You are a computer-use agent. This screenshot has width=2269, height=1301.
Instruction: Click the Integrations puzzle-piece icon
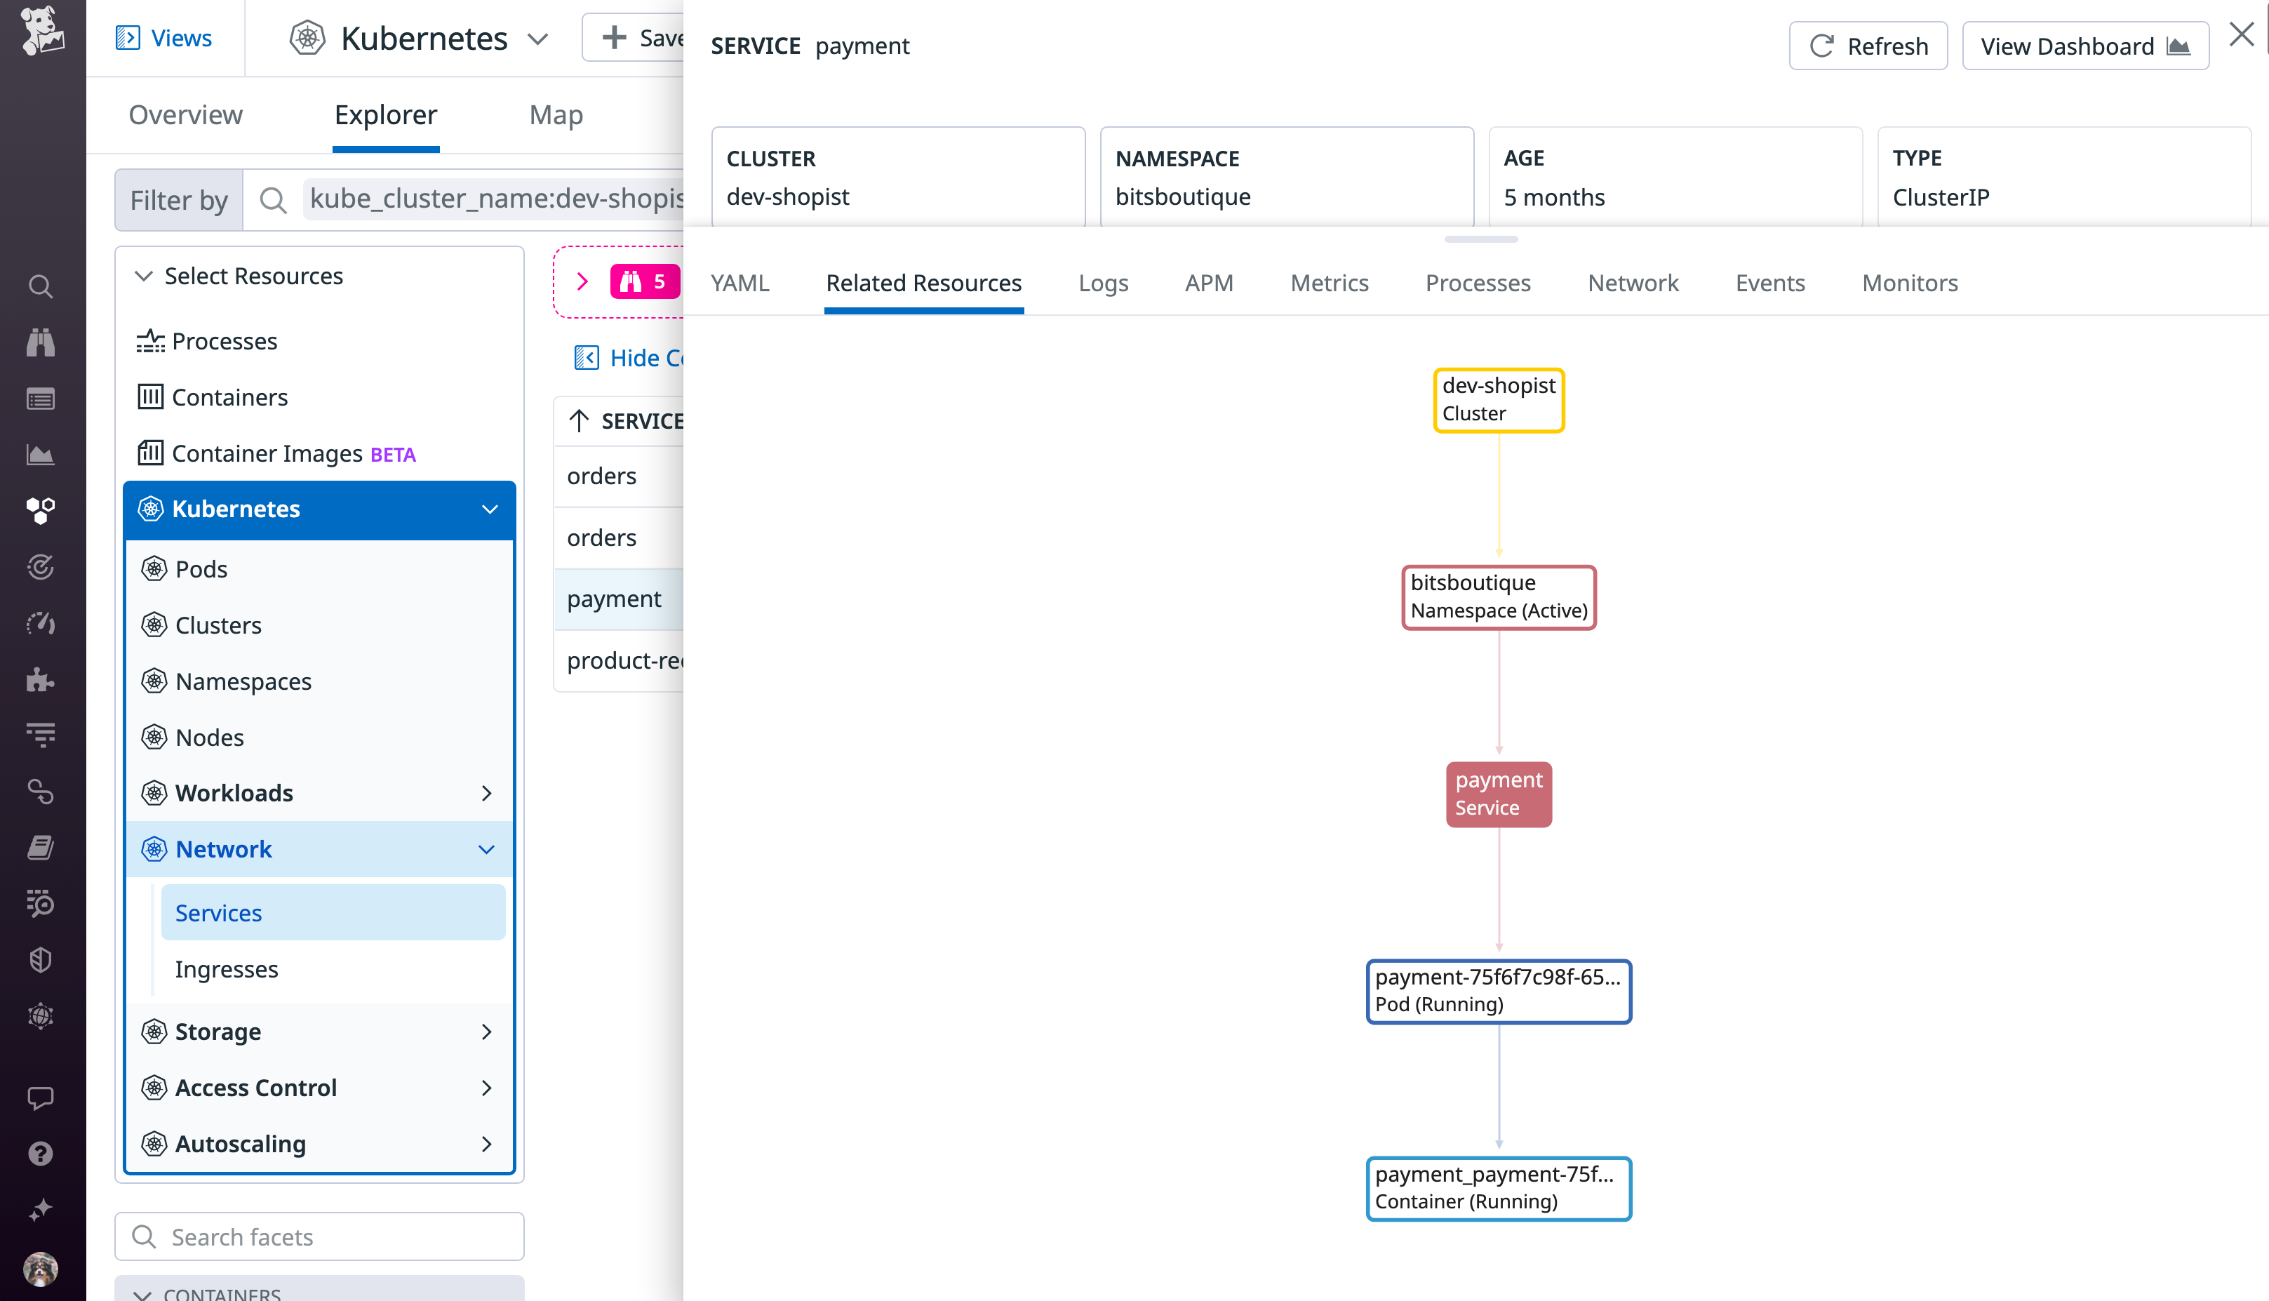click(41, 679)
